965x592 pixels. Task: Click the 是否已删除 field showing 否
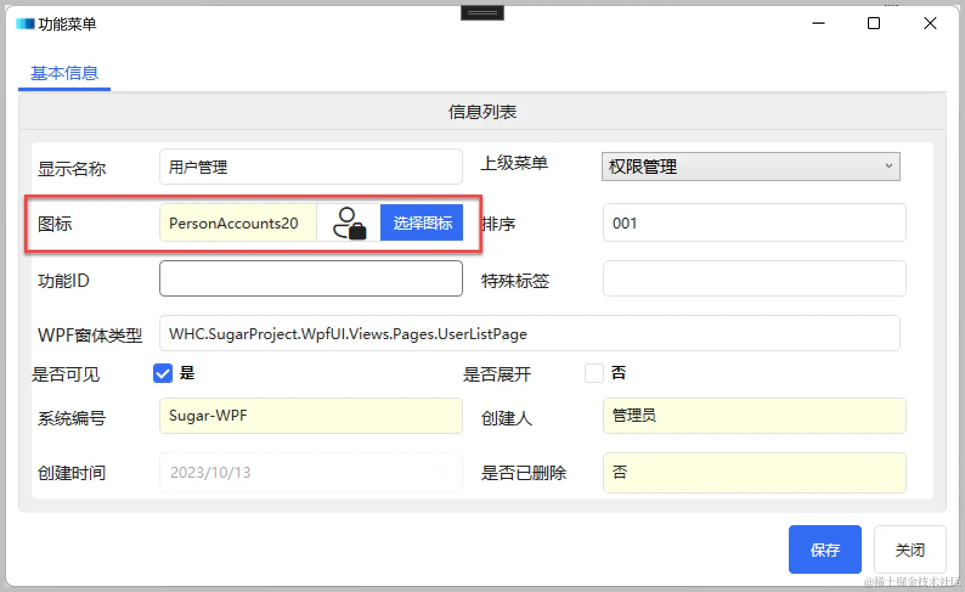point(754,472)
